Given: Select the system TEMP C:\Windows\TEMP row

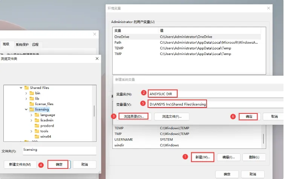Looking at the screenshot, I should [187, 128].
